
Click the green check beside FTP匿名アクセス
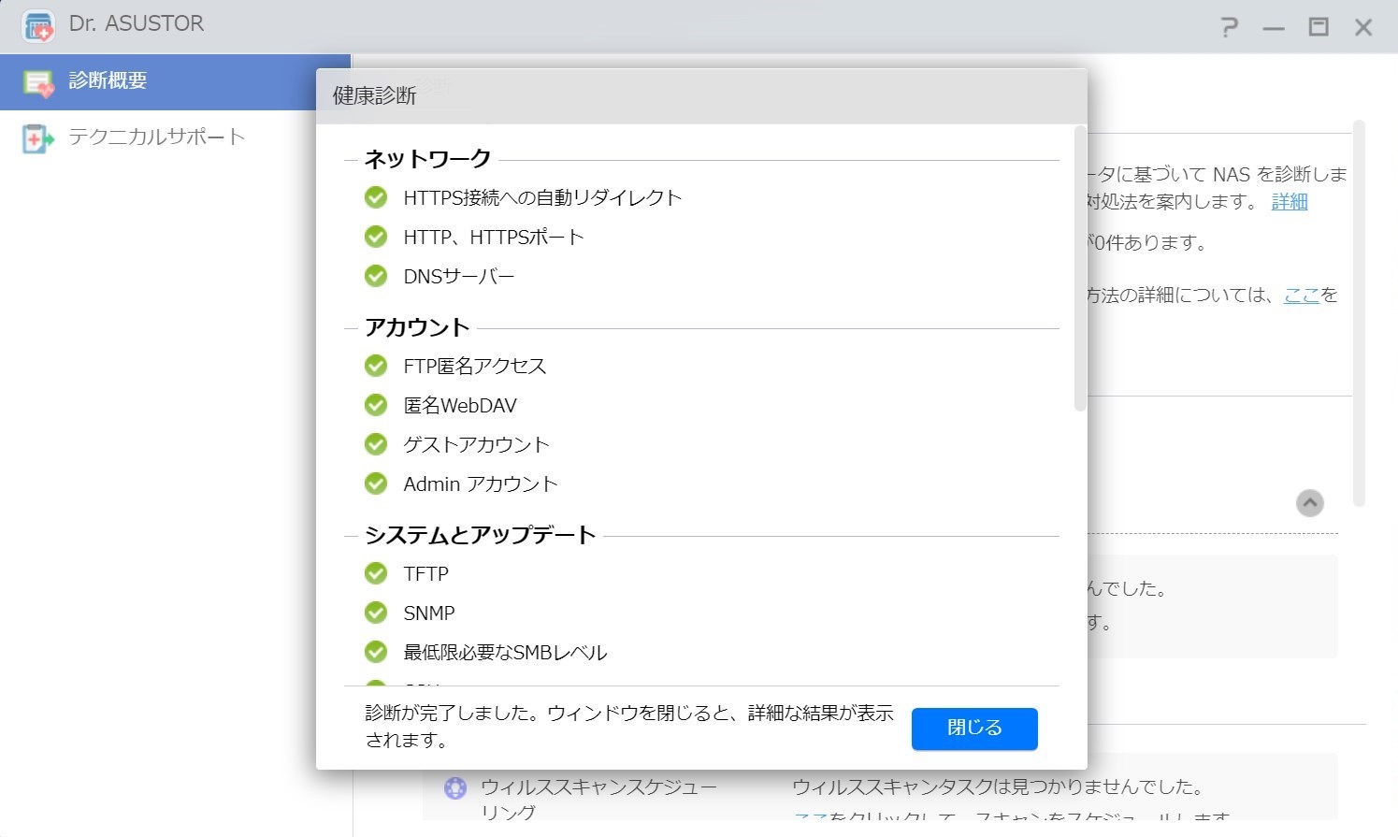pos(376,366)
